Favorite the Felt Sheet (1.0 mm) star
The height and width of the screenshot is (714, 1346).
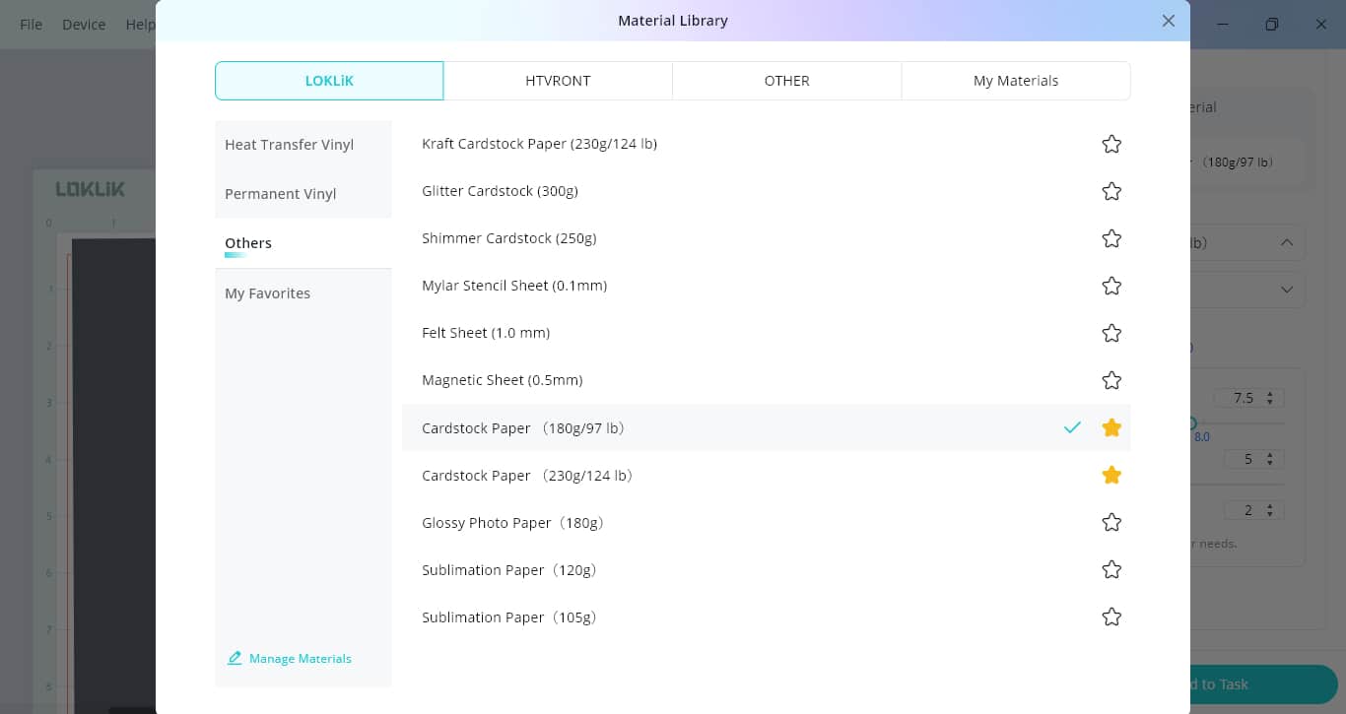tap(1111, 333)
